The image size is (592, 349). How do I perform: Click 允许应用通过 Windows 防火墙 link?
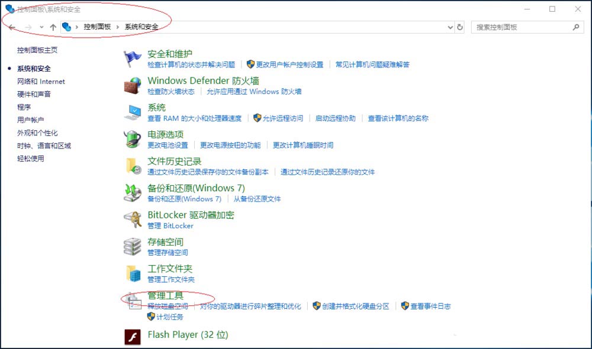coord(254,91)
